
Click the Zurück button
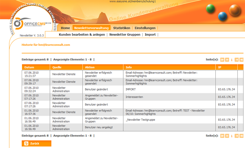pyautogui.click(x=36, y=143)
